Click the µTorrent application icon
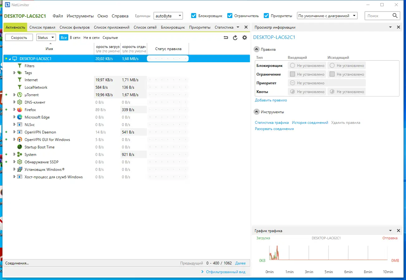 tap(19, 95)
